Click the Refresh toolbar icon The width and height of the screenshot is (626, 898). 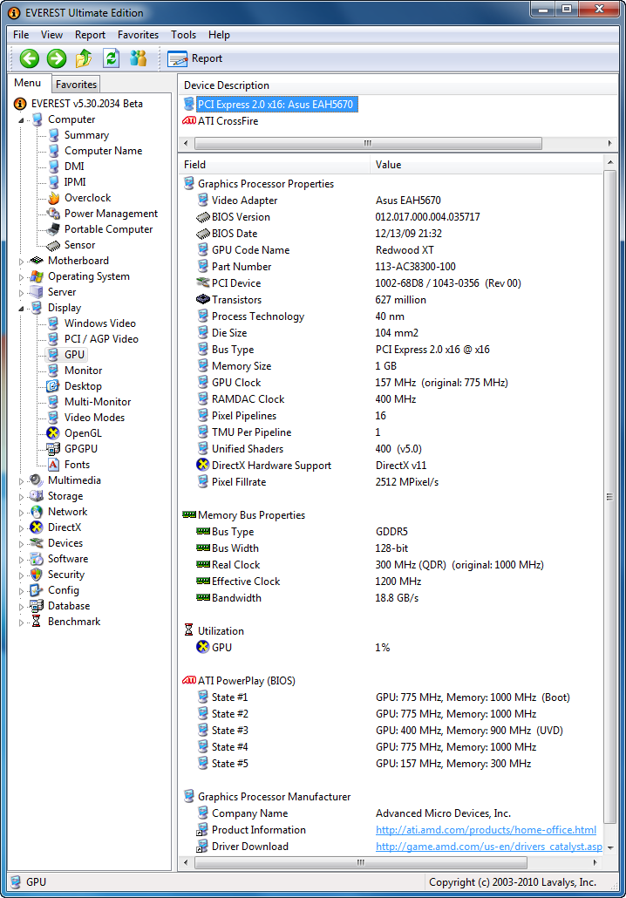111,58
